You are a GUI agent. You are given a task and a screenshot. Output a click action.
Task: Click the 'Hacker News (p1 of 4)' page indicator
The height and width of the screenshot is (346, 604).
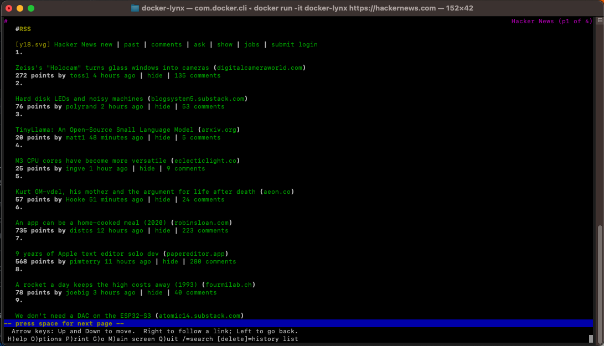551,21
